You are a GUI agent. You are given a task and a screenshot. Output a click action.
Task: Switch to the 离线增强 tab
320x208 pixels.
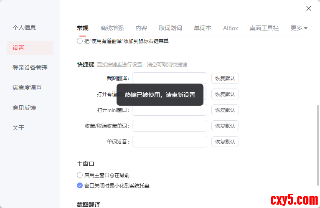pyautogui.click(x=112, y=28)
